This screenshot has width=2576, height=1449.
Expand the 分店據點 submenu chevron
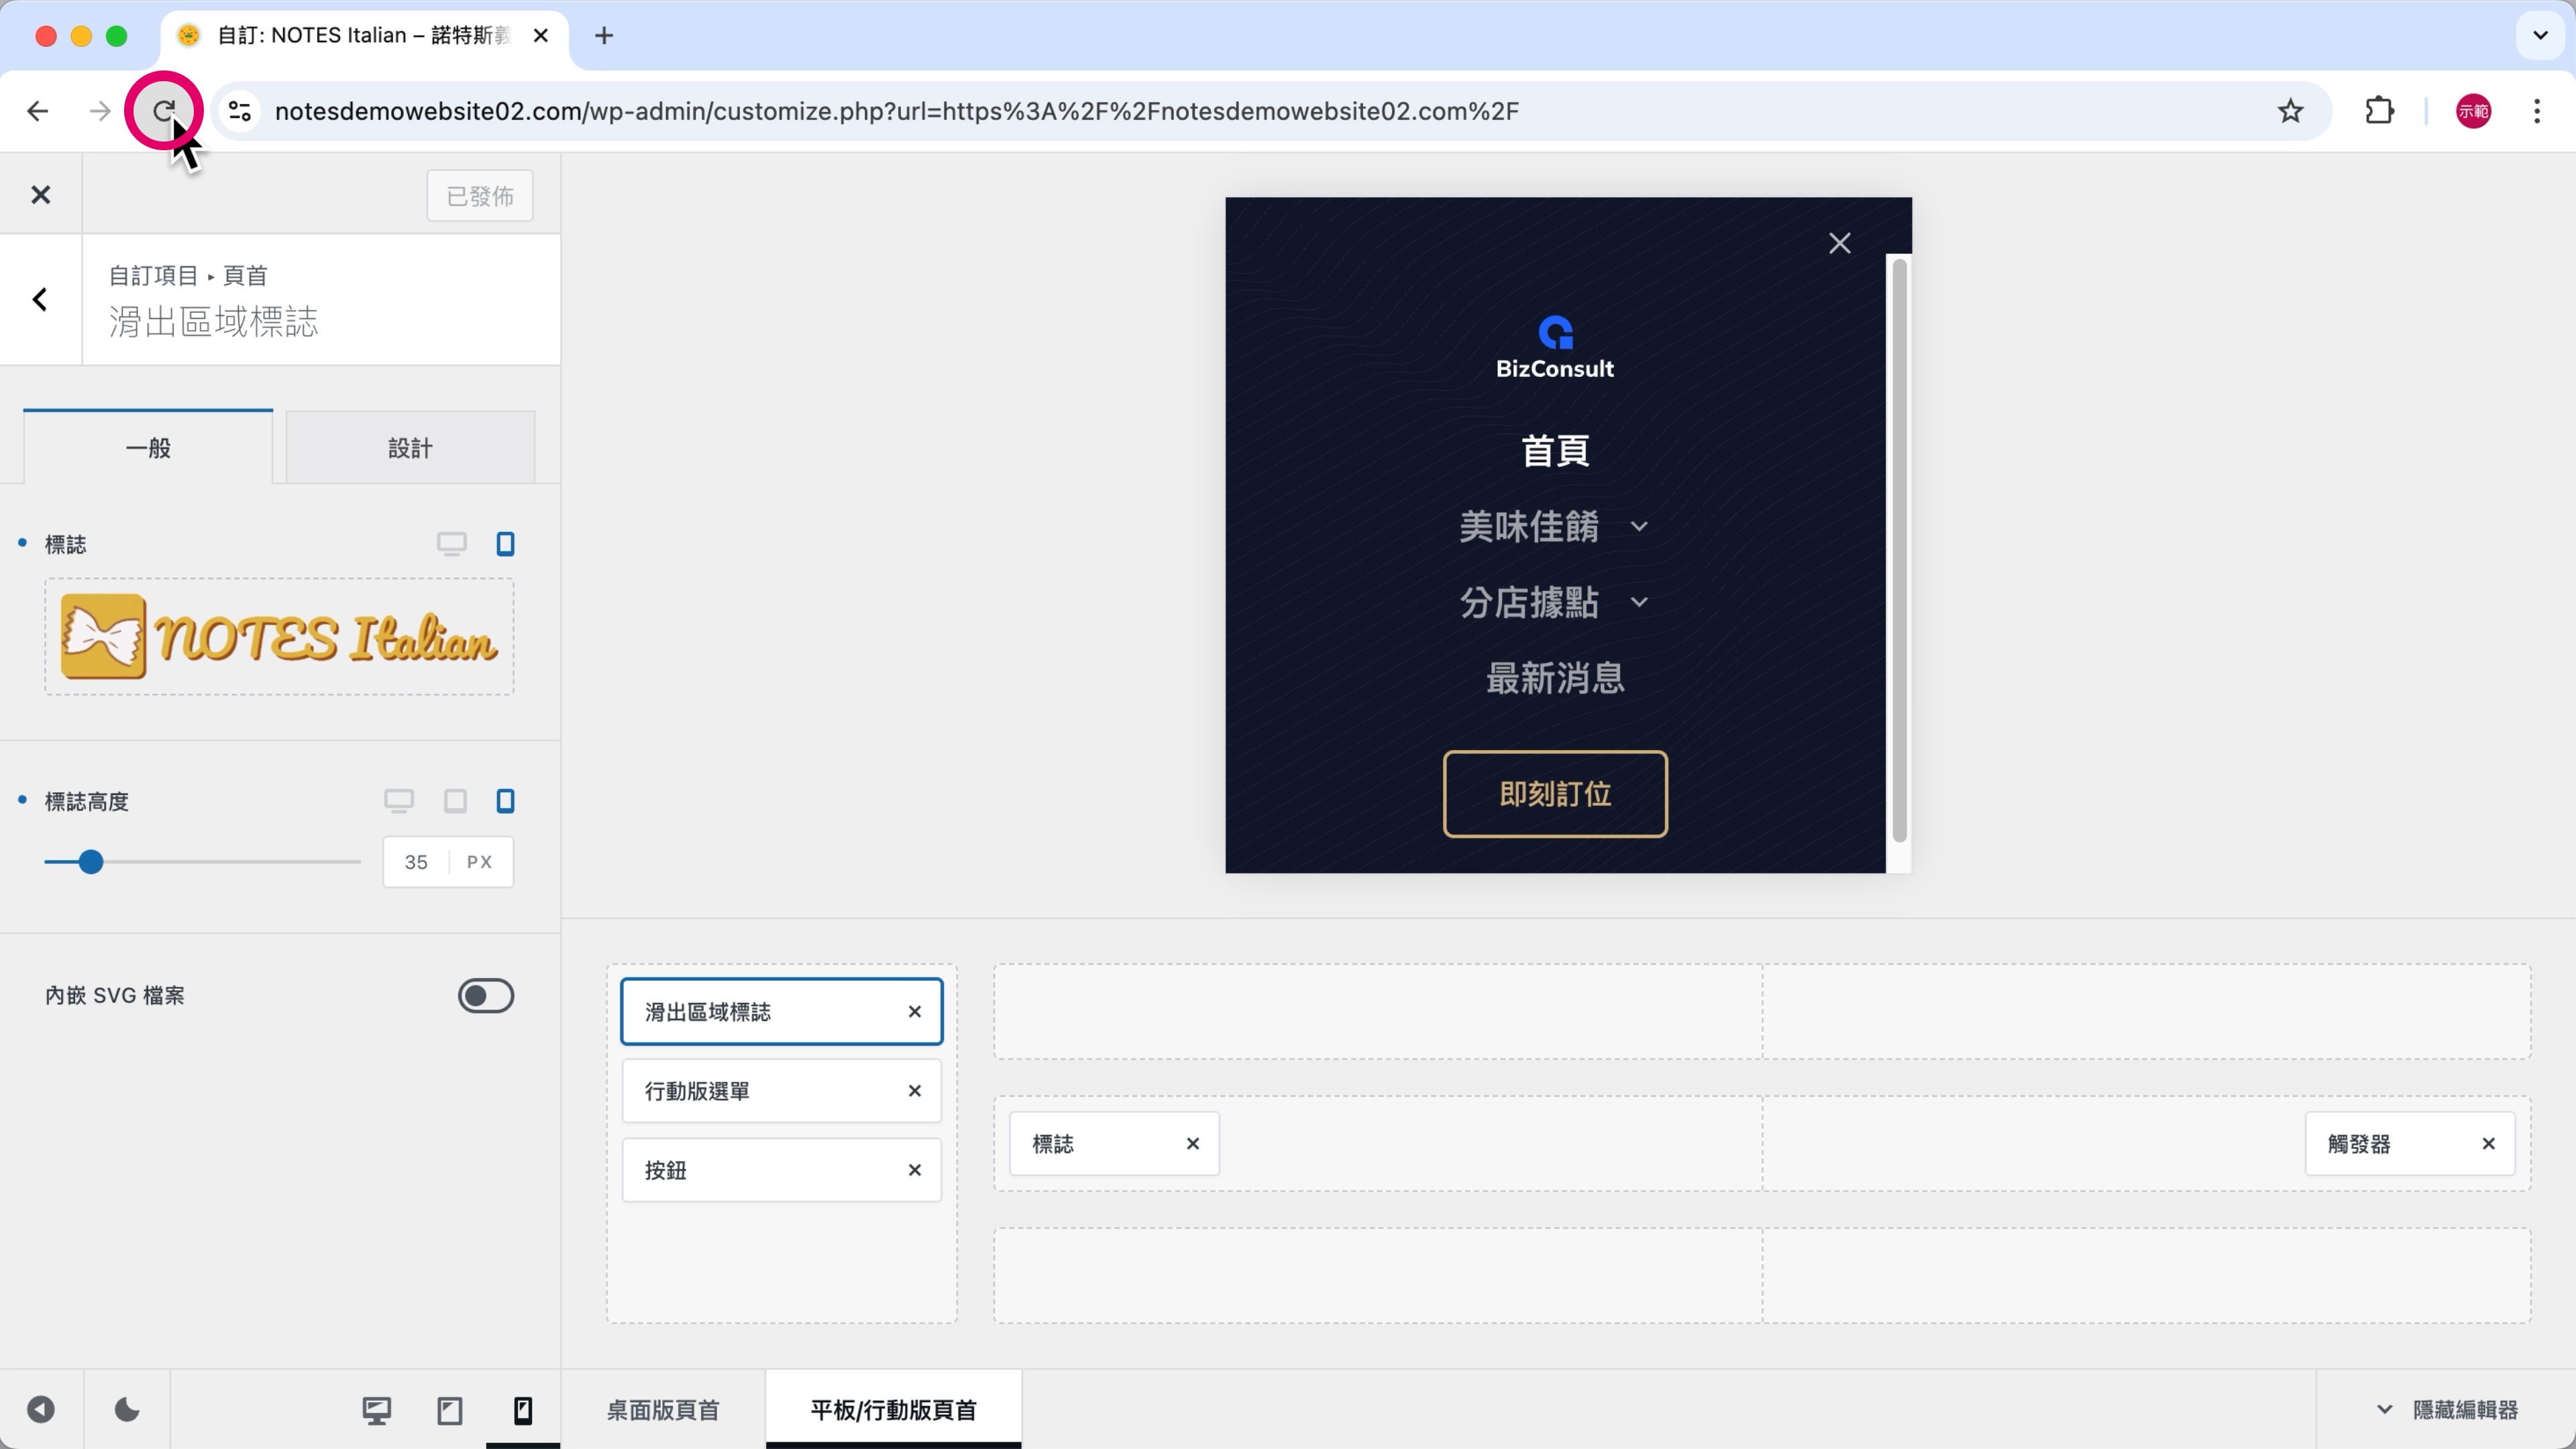click(x=1639, y=603)
